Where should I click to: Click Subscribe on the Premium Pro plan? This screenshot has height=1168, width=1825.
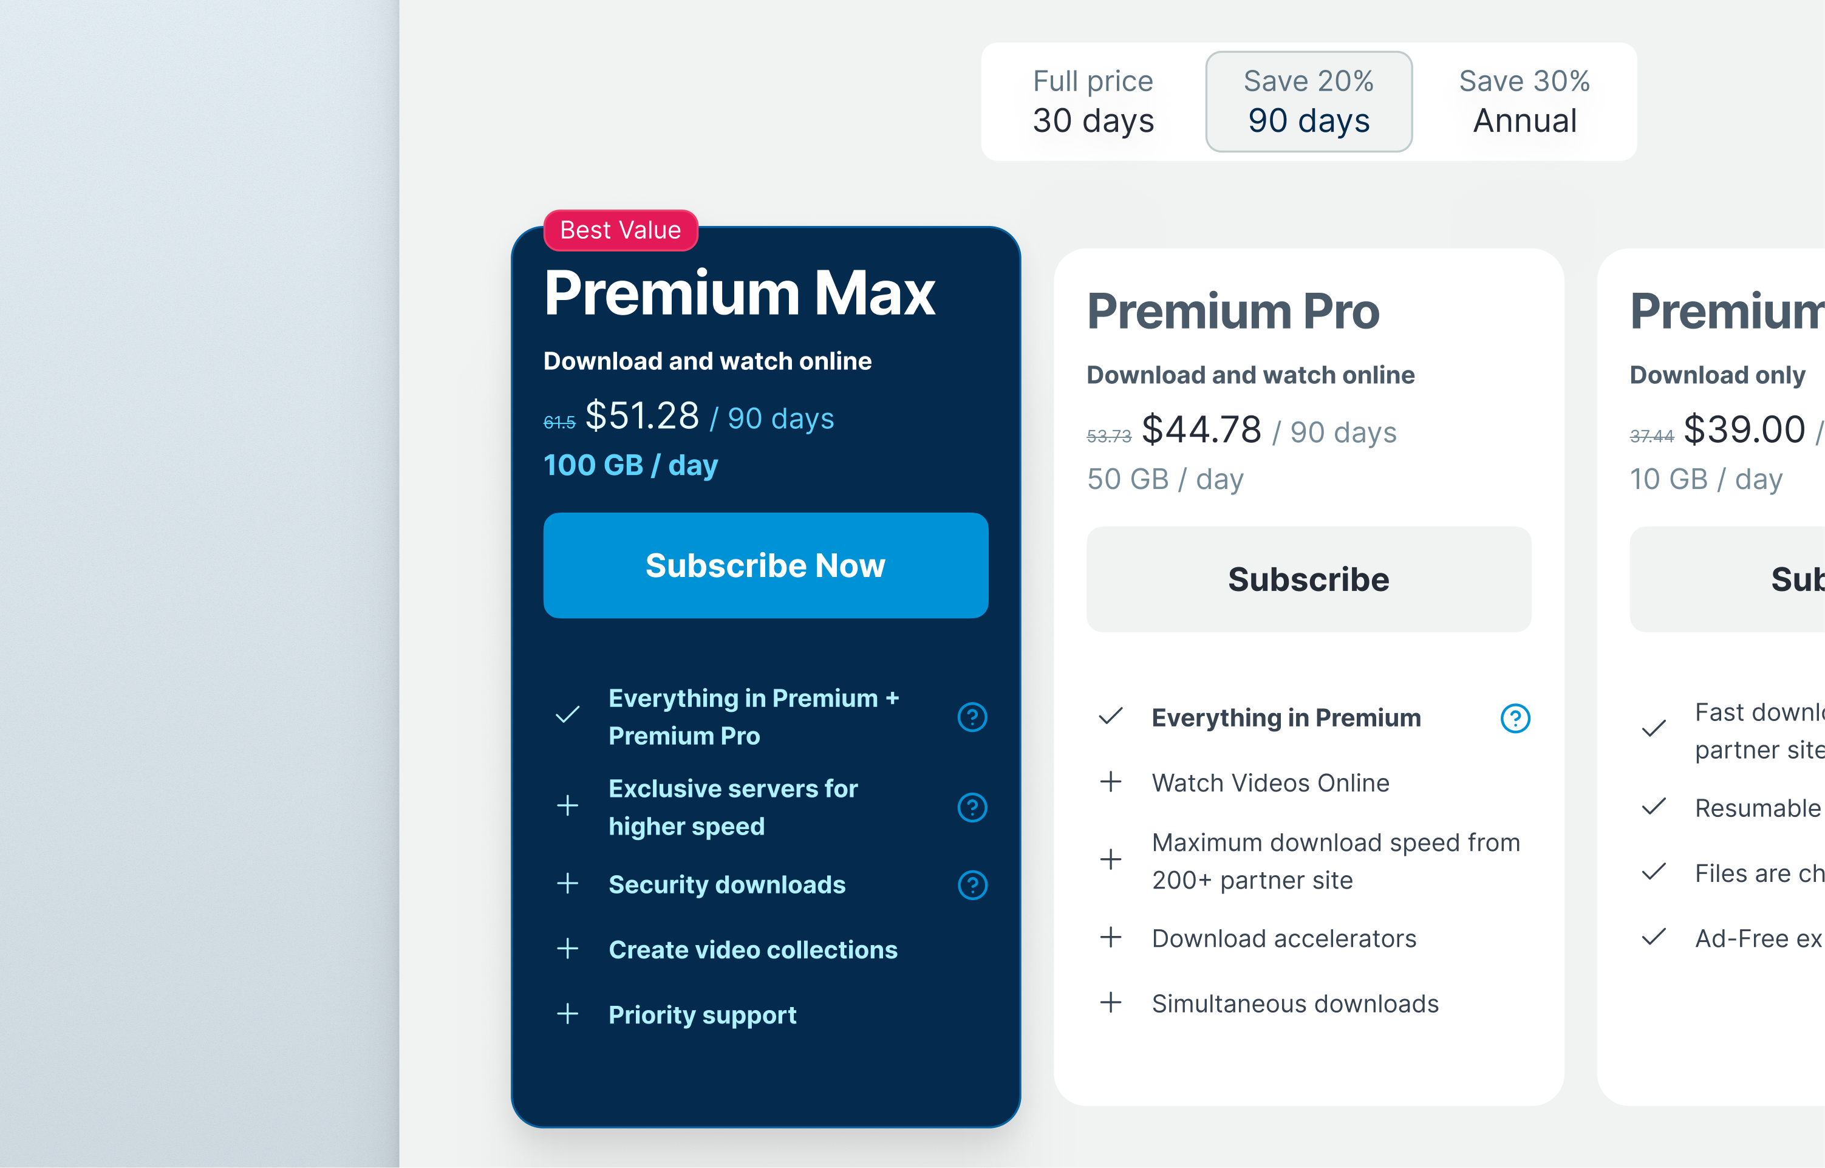tap(1308, 579)
